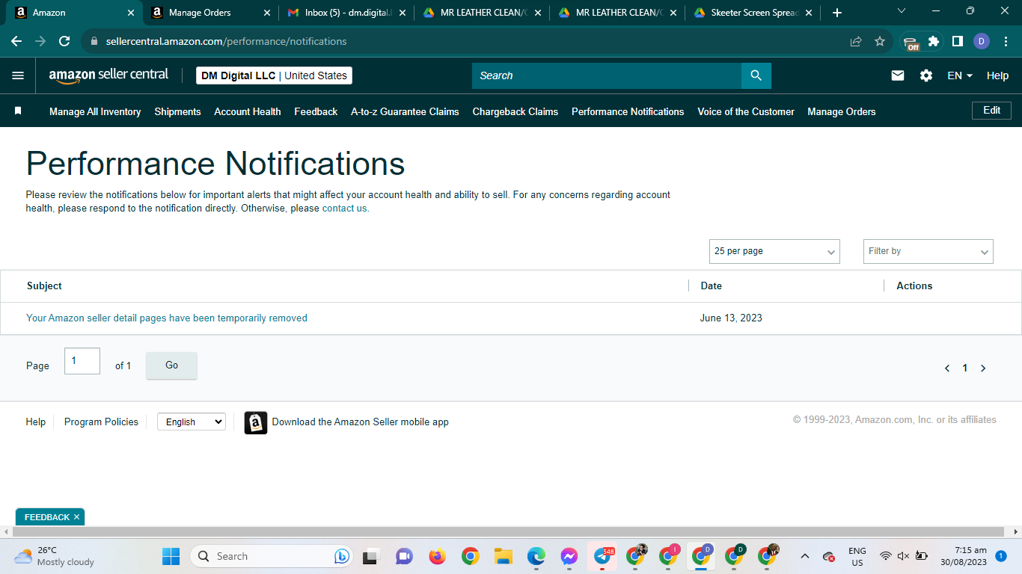1022x574 pixels.
Task: Expand the 25 per page dropdown
Action: (x=774, y=251)
